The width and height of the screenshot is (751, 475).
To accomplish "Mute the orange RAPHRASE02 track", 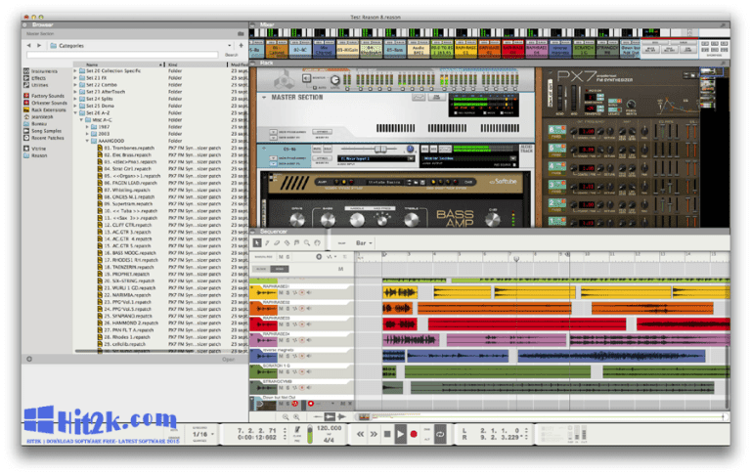I will point(282,309).
